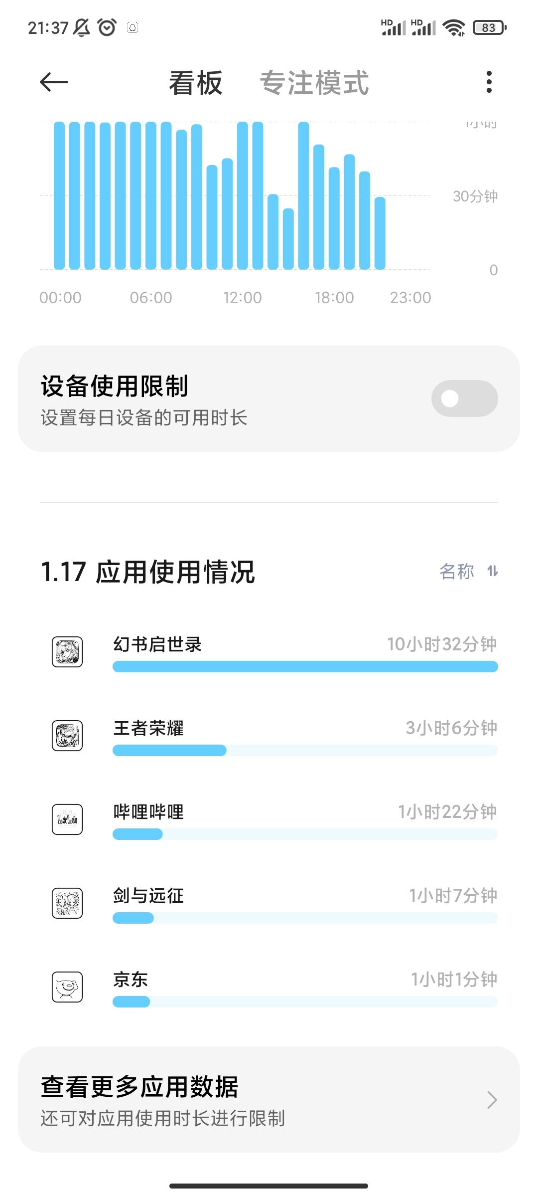
Task: Tap chevron on 查看更多应用数据 card
Action: point(492,1100)
